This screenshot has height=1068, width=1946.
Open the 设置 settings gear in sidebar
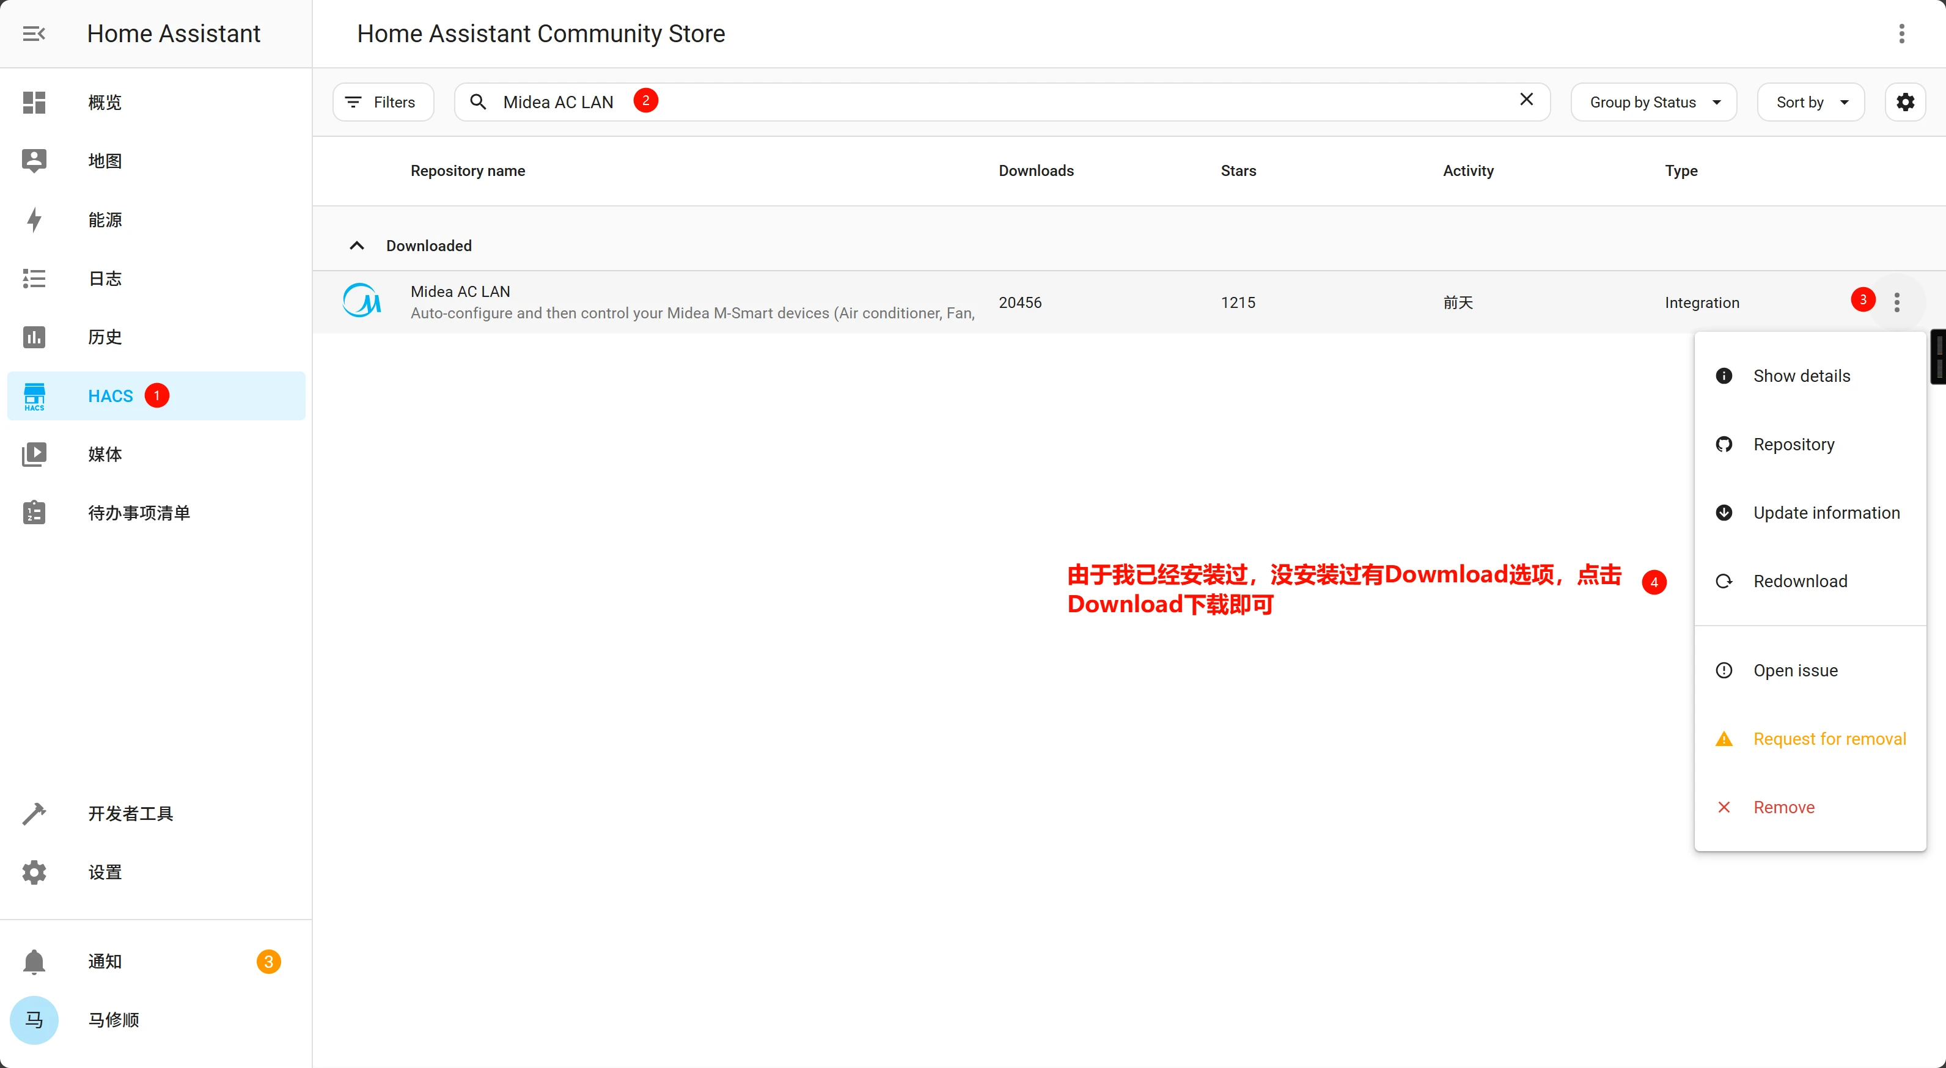[x=34, y=872]
